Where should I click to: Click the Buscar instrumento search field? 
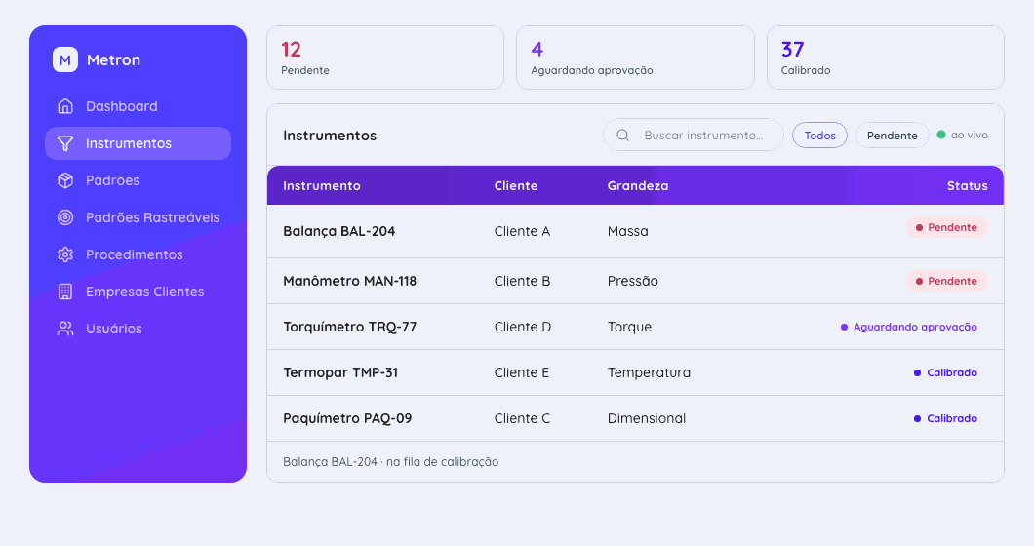[x=693, y=136]
